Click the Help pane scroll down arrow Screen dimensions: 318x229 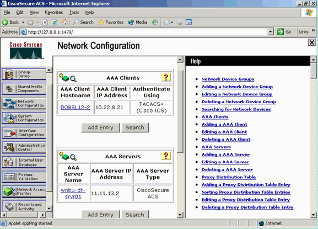coord(313,215)
